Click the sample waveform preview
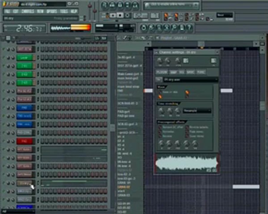Screen dimensions: 268x214 coord(186,163)
